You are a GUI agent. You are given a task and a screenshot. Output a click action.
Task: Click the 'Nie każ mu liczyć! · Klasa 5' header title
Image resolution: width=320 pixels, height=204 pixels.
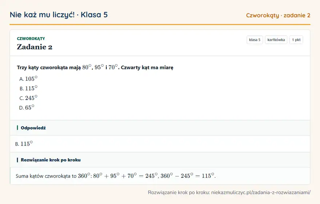(x=59, y=15)
